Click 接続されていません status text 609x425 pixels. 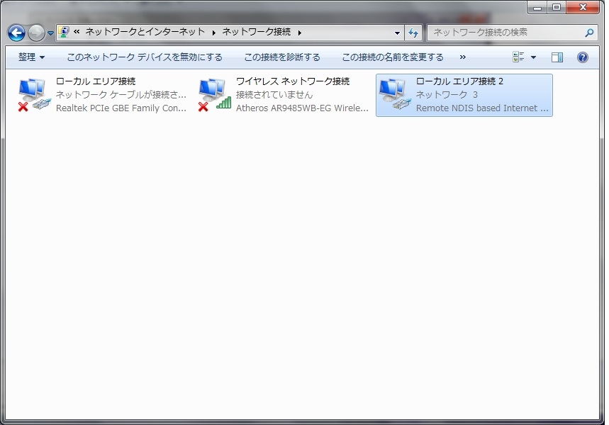[x=274, y=95]
